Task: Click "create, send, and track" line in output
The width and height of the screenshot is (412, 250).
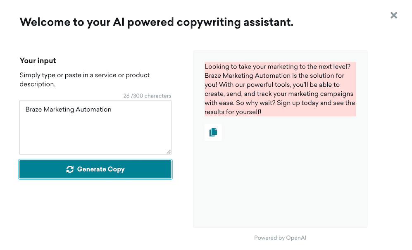Action: (x=240, y=94)
